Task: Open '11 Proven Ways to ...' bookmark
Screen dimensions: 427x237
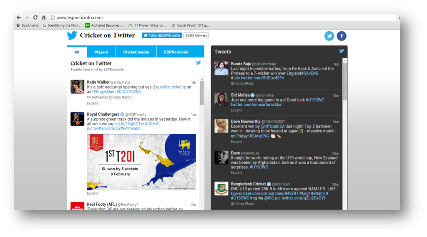Action: tap(147, 25)
